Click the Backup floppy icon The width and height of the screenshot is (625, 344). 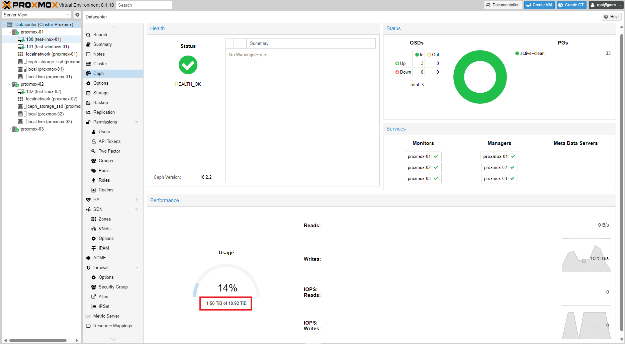coord(88,103)
